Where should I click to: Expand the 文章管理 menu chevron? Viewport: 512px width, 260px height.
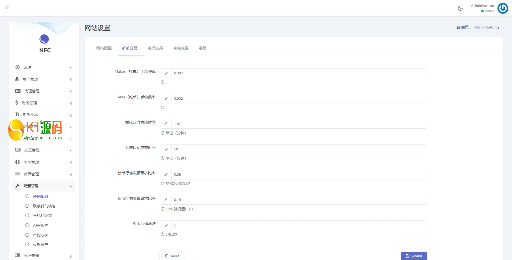coord(71,151)
